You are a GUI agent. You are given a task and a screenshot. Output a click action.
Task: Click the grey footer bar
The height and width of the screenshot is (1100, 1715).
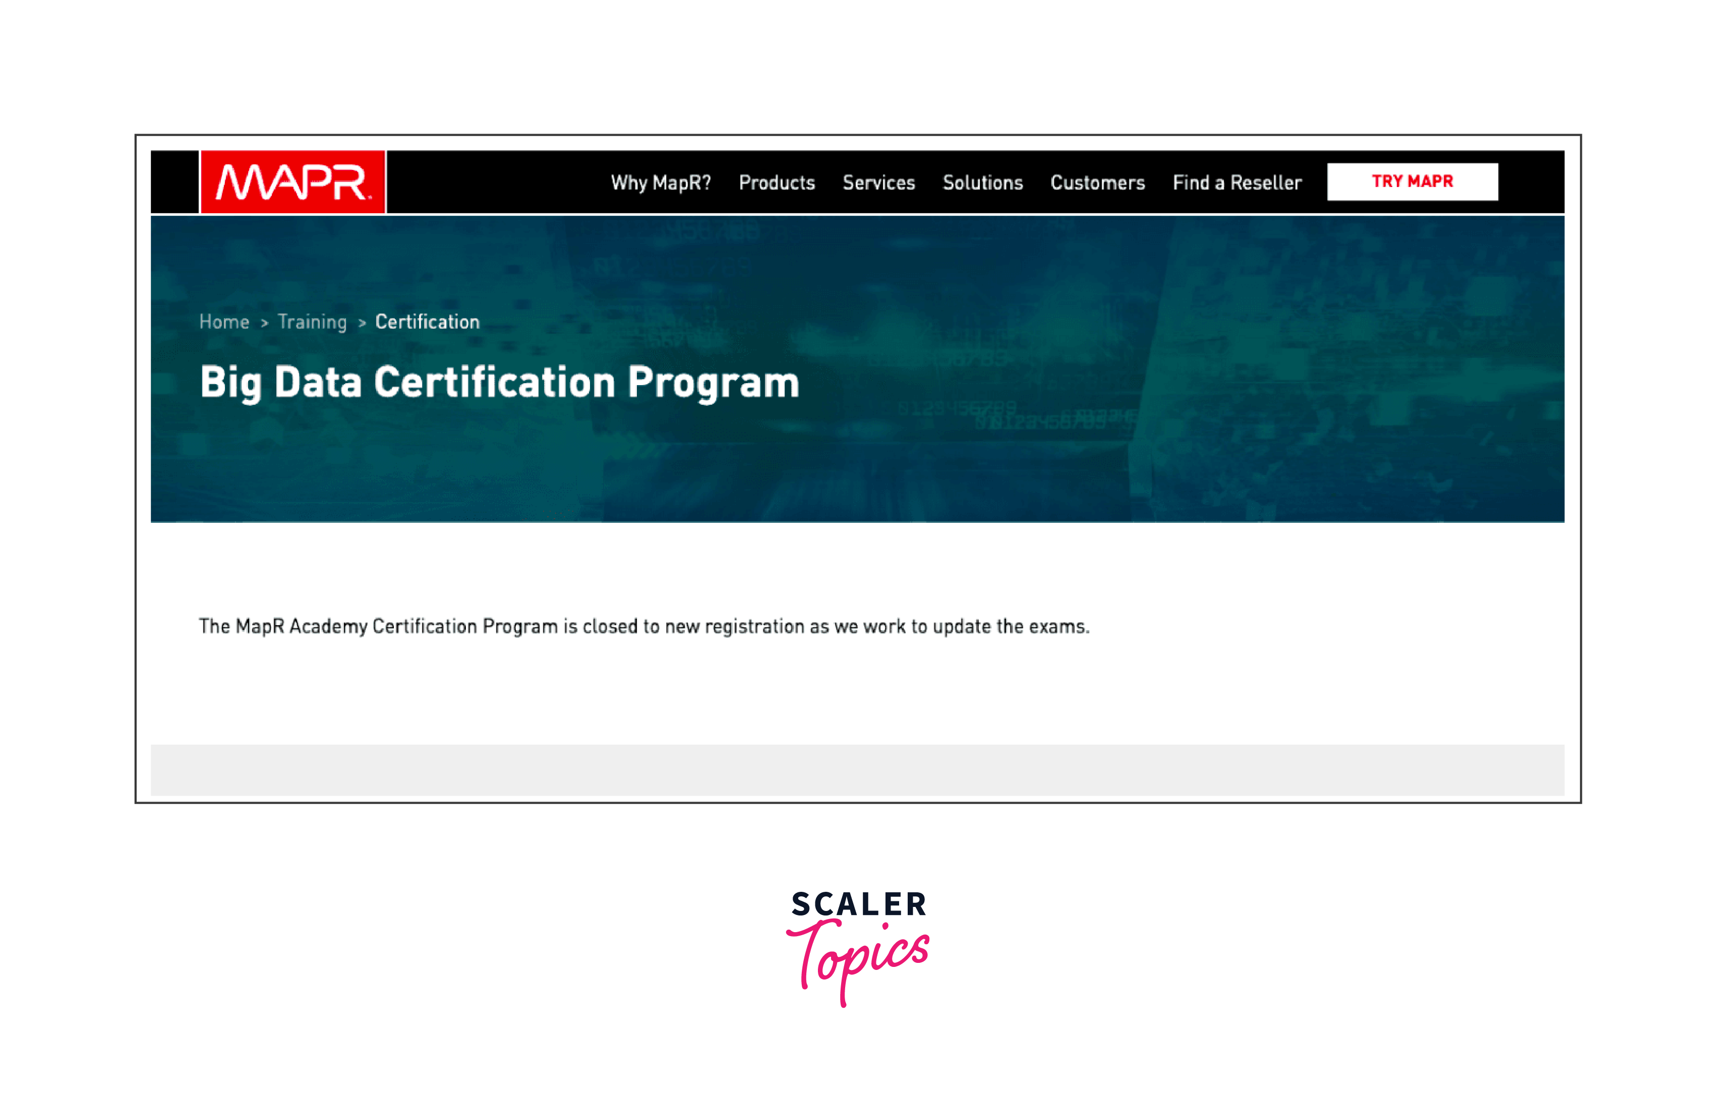(x=857, y=770)
